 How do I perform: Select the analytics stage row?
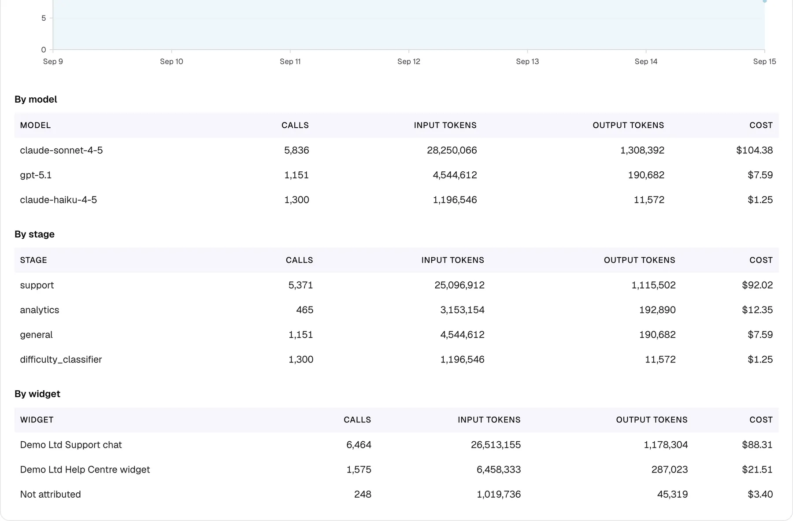(396, 310)
